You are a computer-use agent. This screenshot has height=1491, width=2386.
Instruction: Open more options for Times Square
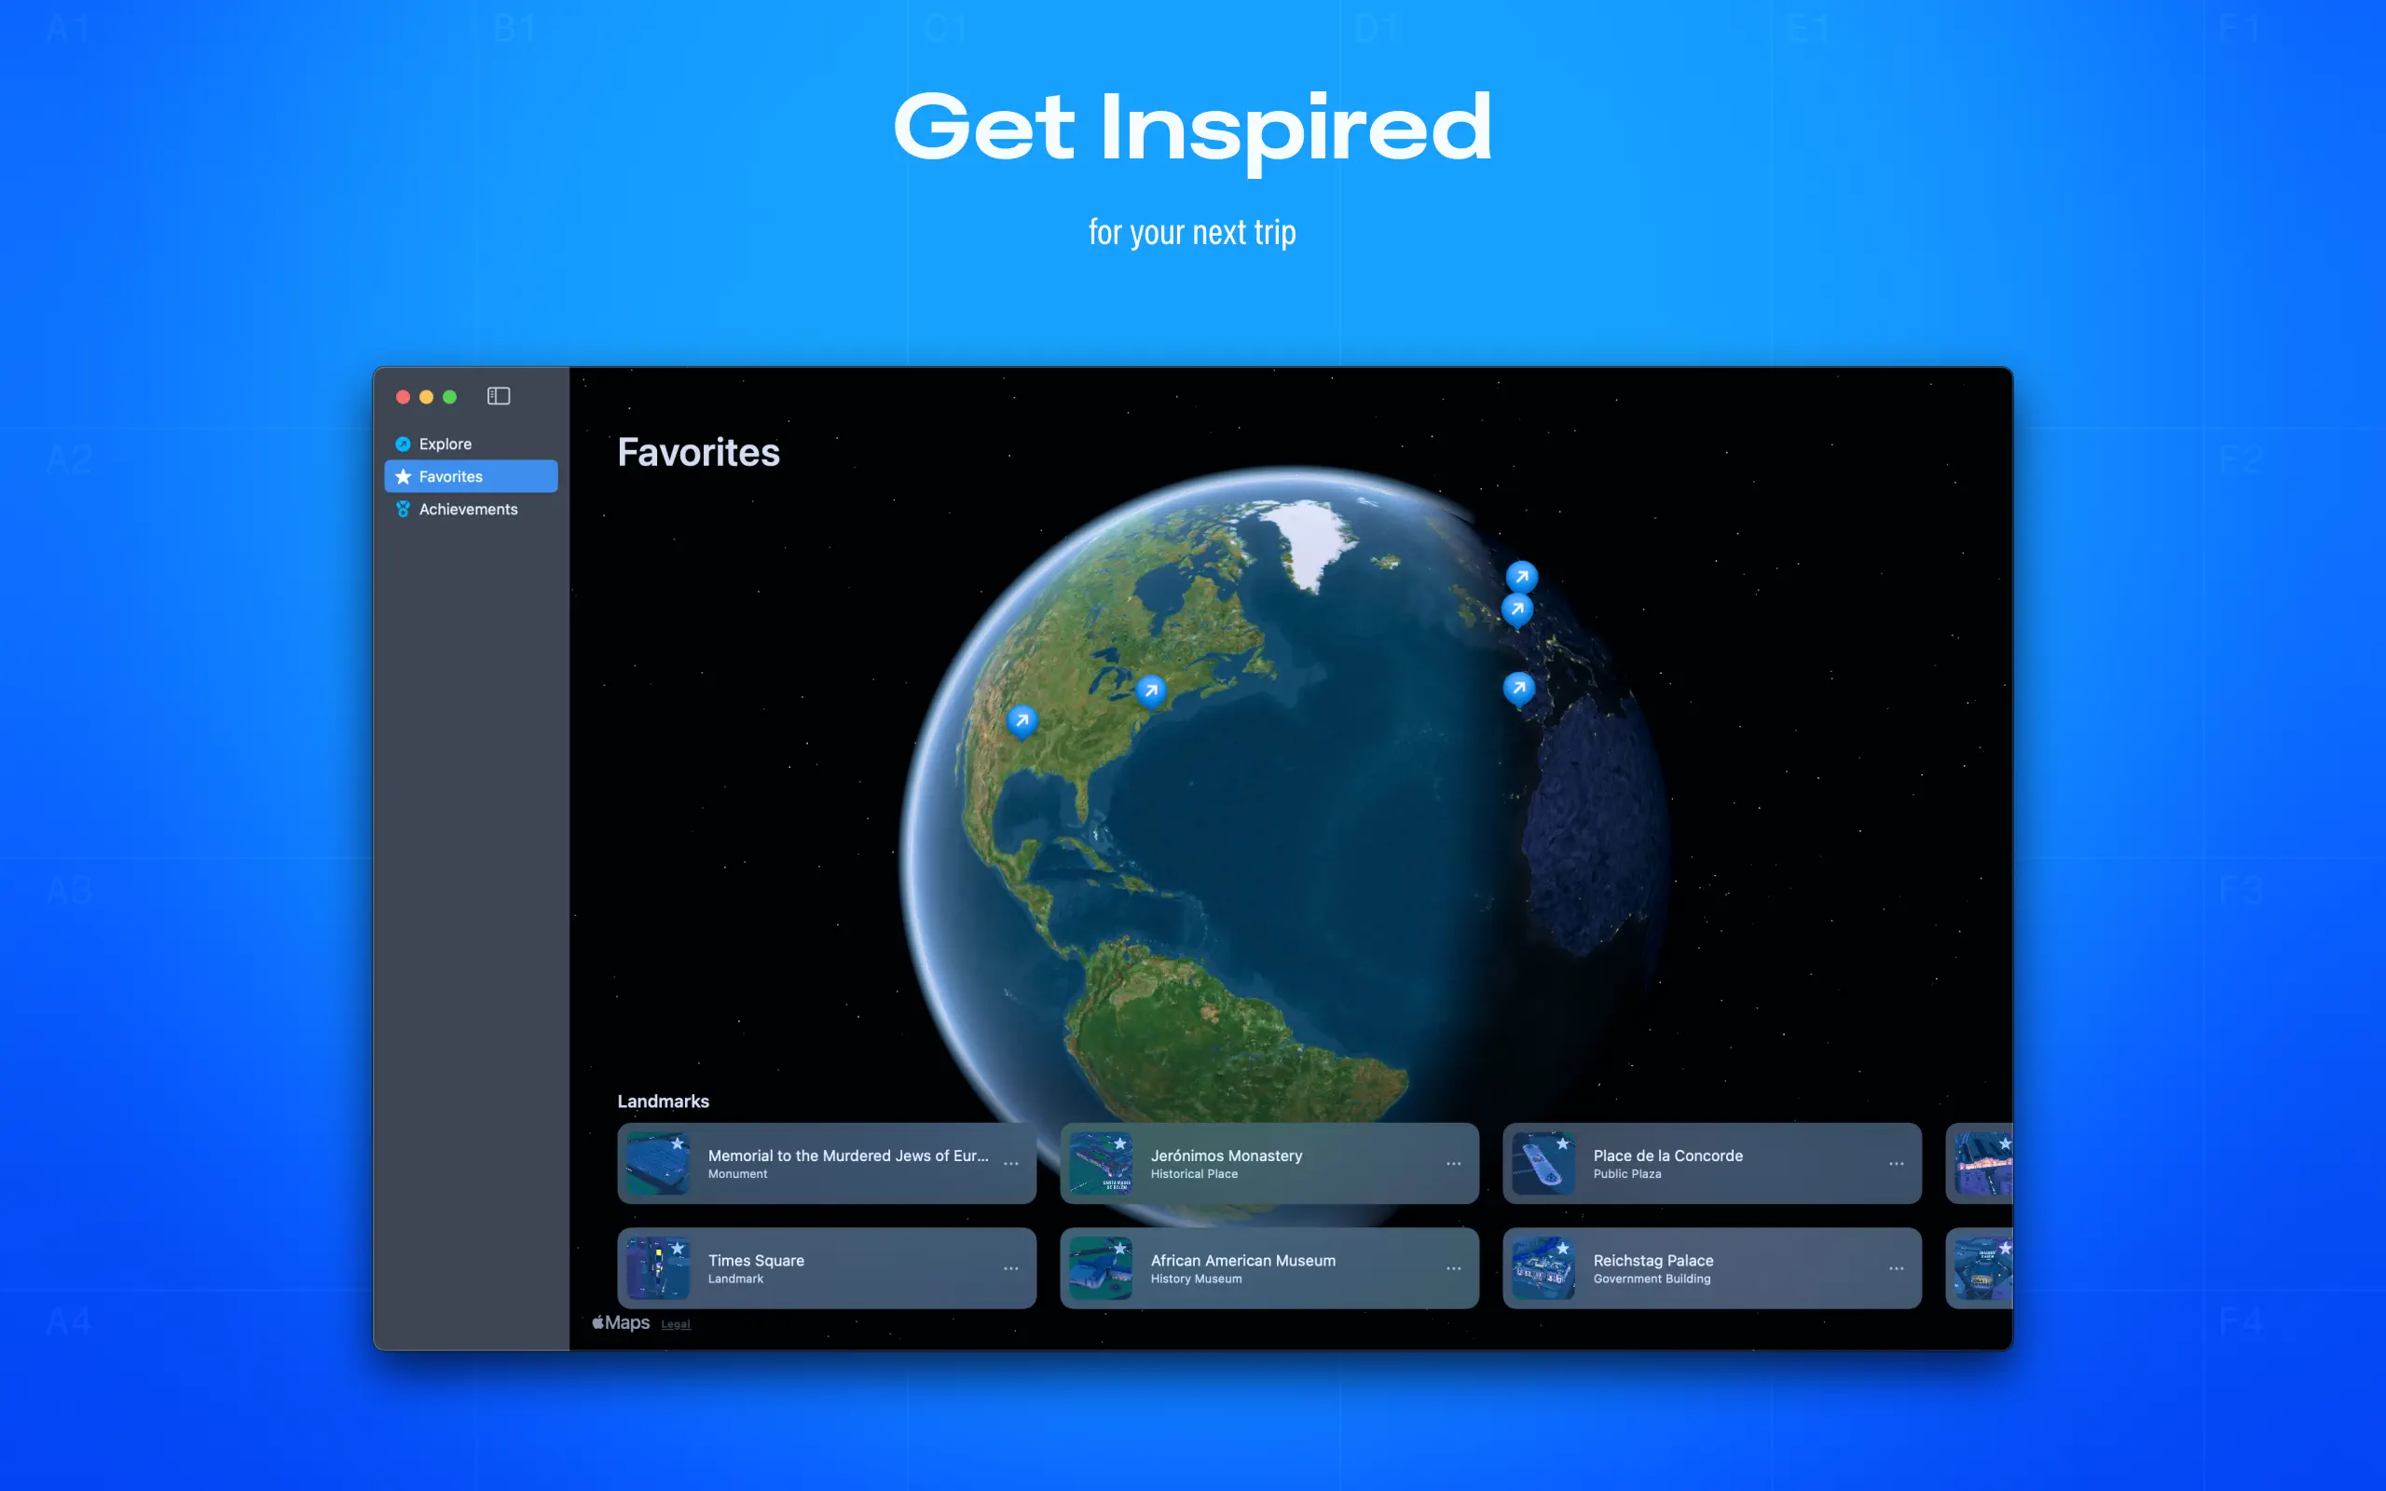tap(1010, 1268)
